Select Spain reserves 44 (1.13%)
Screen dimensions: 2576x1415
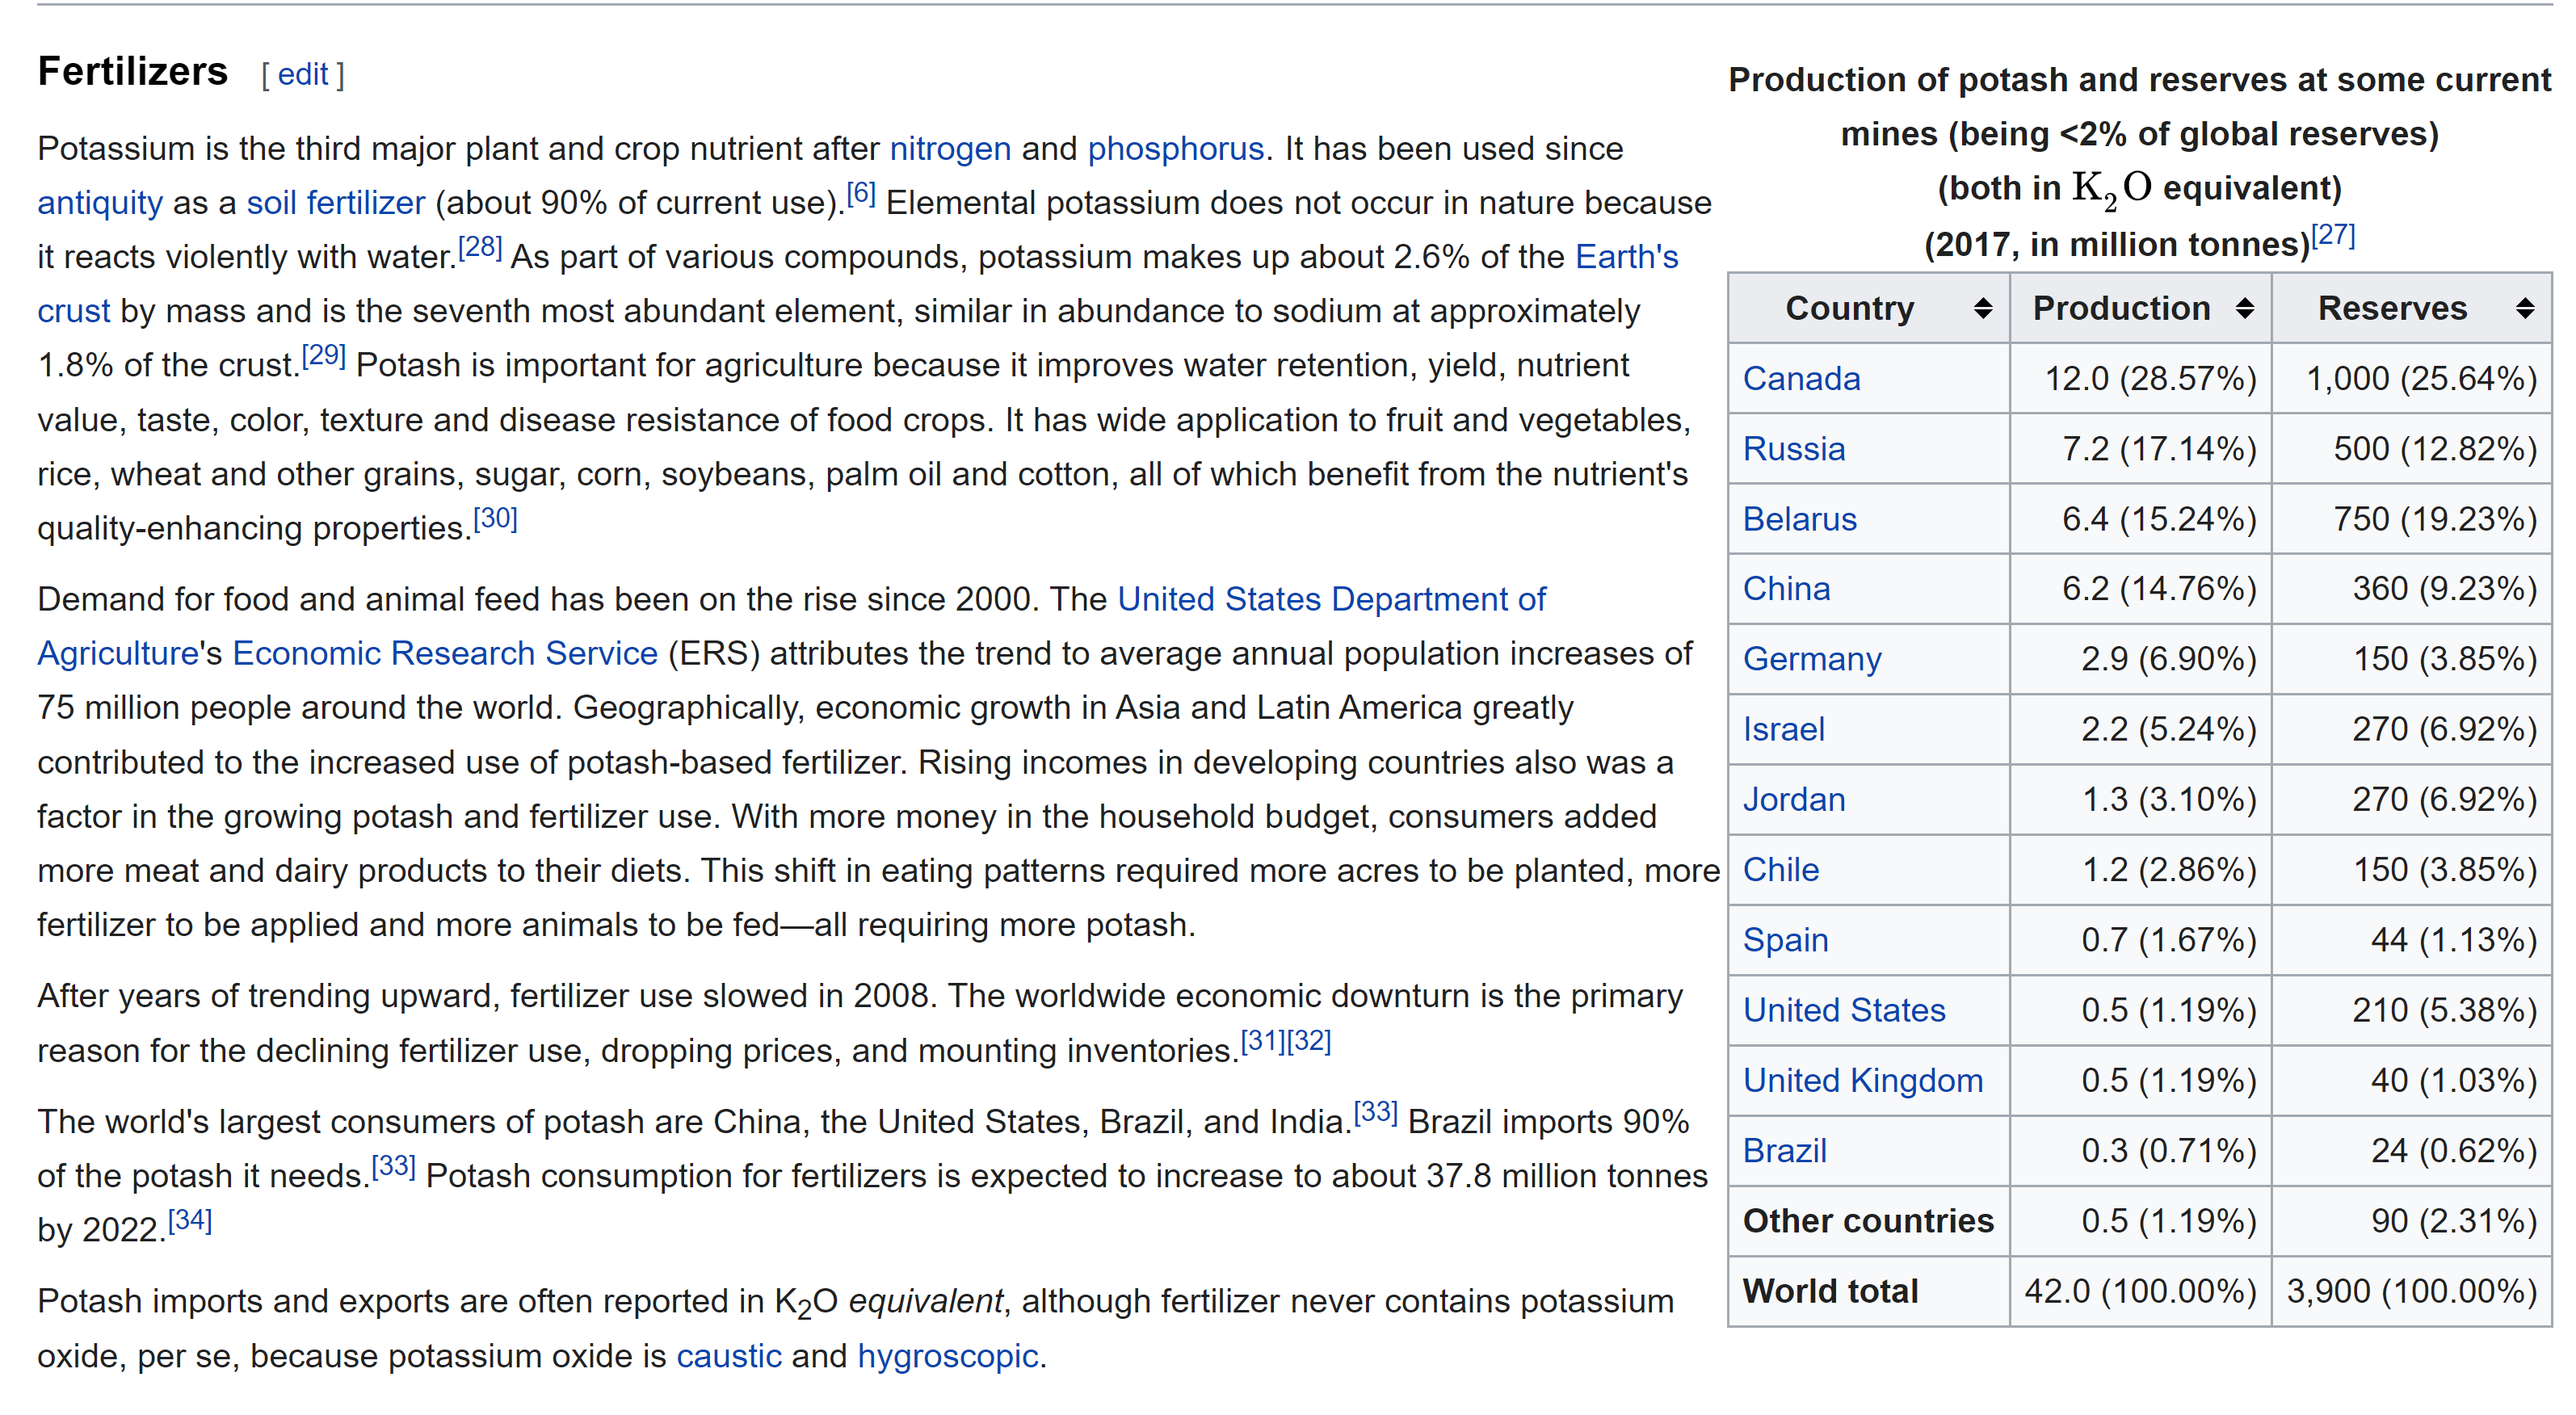(x=2412, y=940)
